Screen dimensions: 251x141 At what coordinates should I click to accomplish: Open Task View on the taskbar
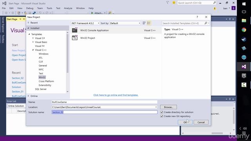[x=244, y=12]
